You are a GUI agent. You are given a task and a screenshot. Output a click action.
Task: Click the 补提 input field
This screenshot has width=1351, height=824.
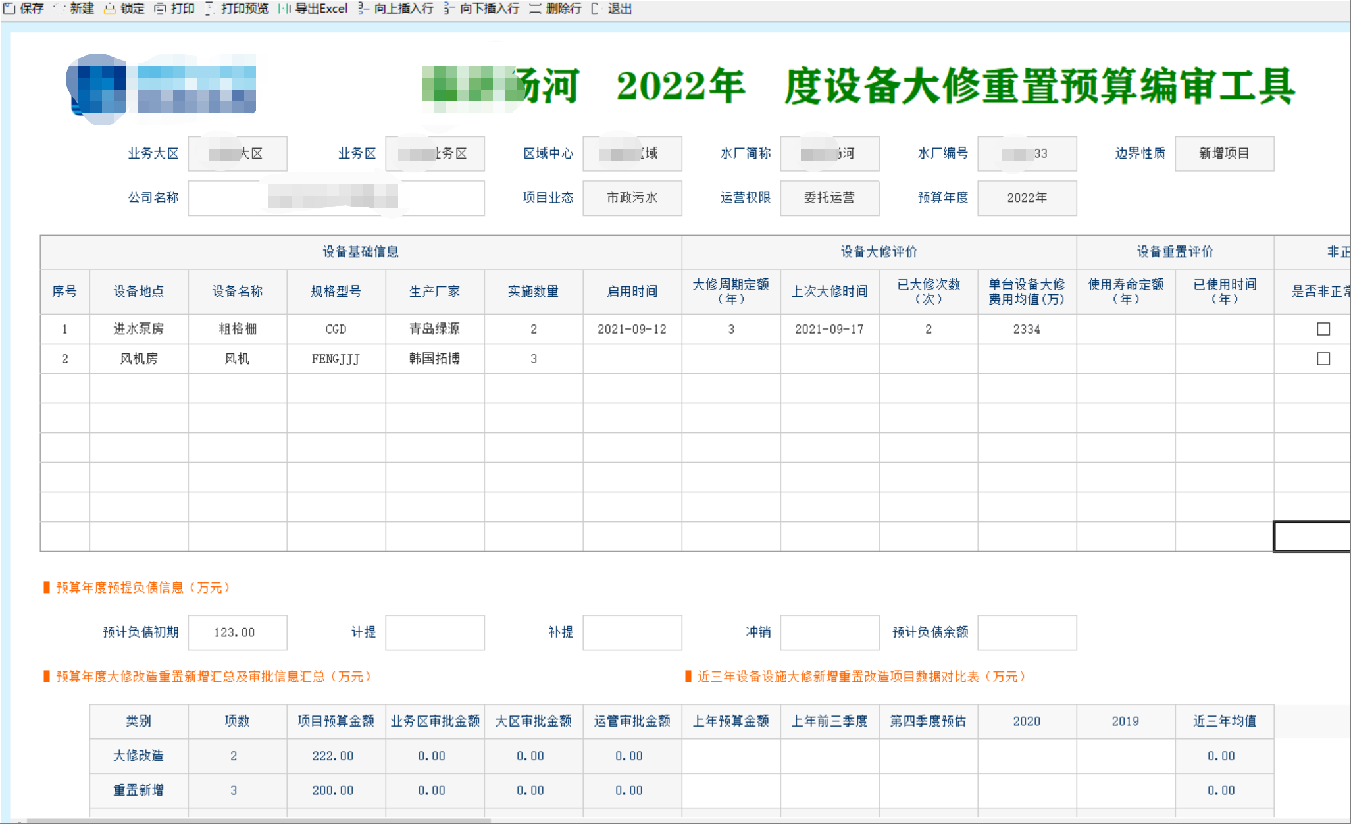(x=632, y=632)
